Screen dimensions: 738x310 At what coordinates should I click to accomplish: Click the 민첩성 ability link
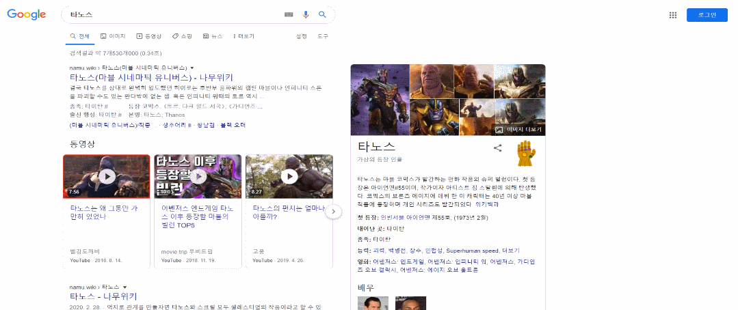[x=434, y=251]
